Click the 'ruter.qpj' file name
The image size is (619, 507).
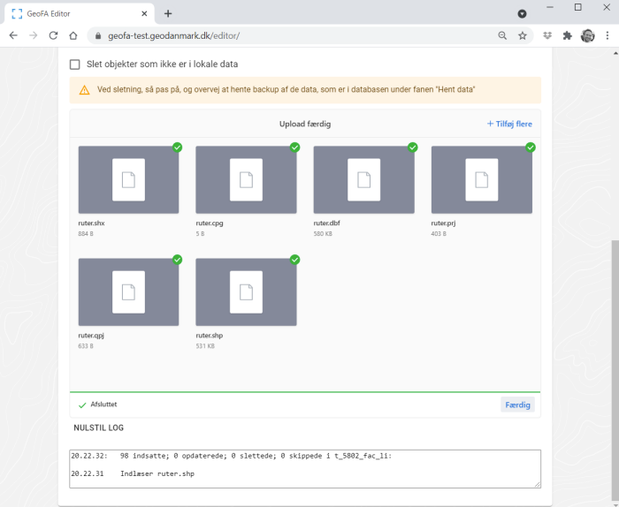91,336
